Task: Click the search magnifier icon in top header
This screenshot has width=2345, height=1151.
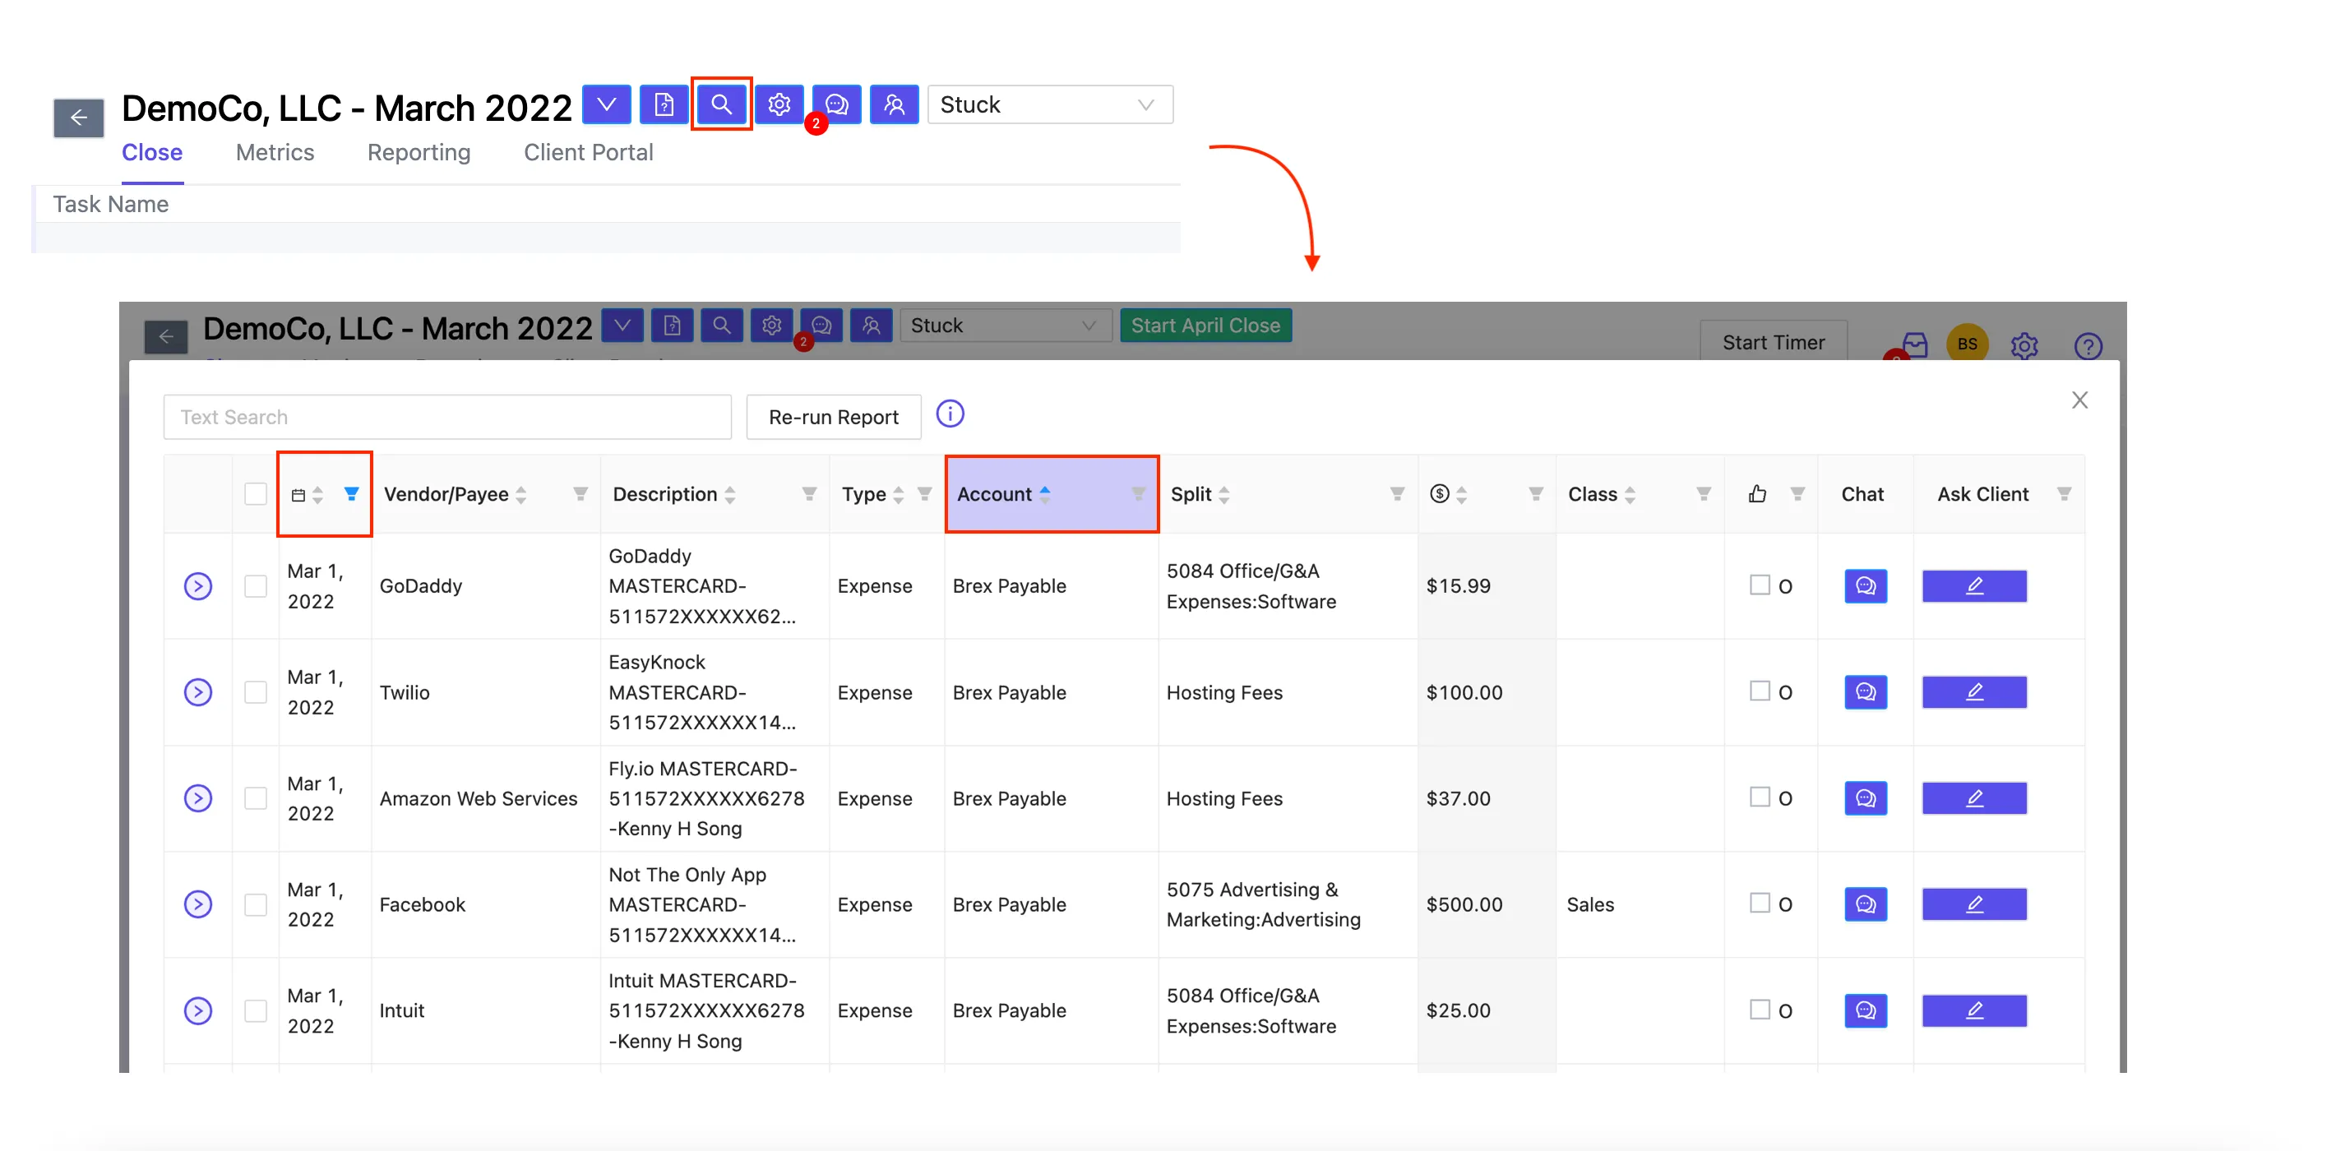Action: coord(721,104)
